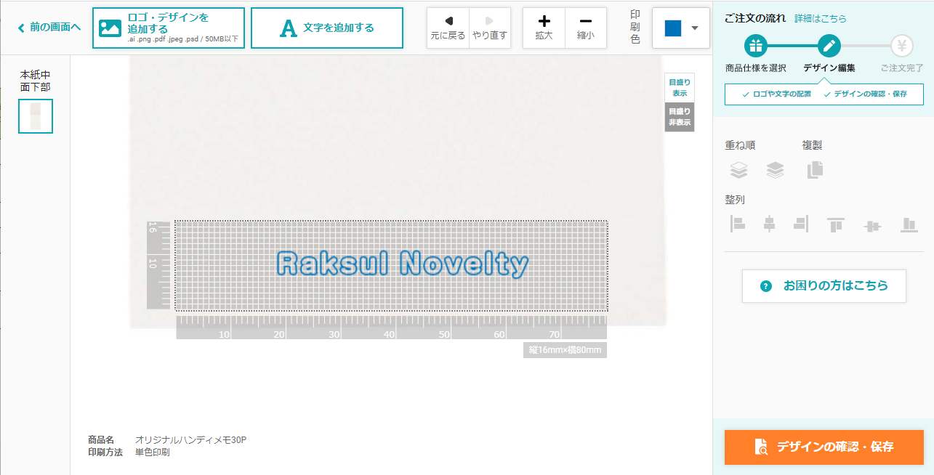Click the layer-order icon with white top layer
The height and width of the screenshot is (475, 934).
coord(738,170)
